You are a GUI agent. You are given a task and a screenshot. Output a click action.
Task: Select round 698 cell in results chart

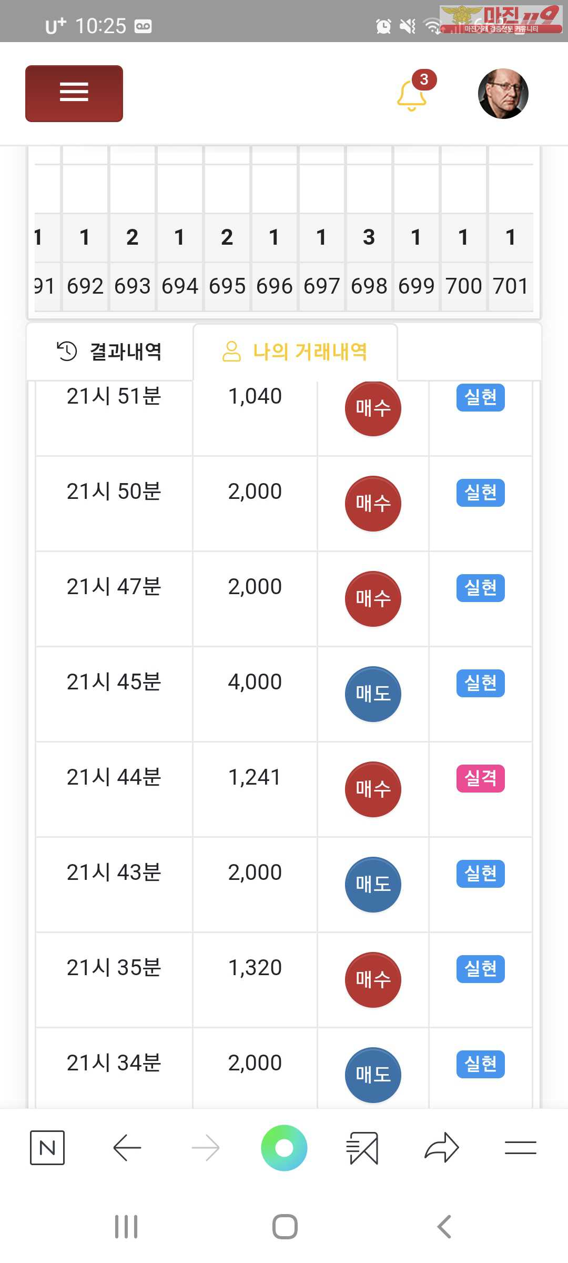click(x=369, y=286)
